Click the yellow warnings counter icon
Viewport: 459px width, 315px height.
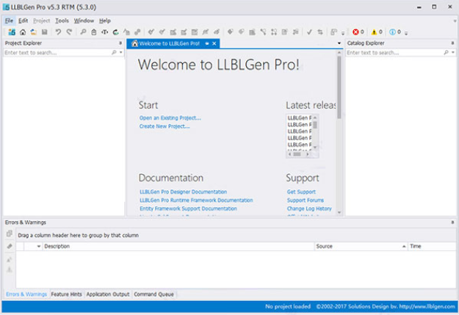click(375, 32)
